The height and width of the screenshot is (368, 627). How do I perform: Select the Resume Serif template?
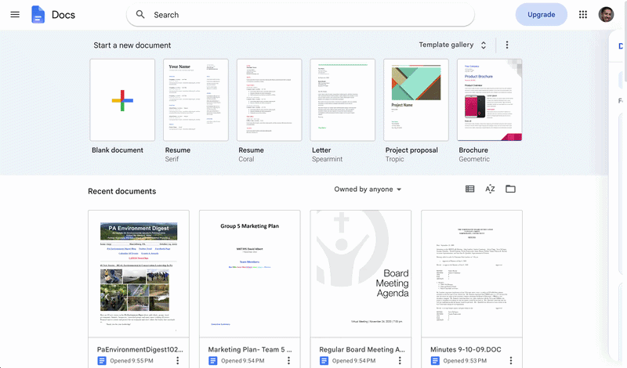click(196, 100)
